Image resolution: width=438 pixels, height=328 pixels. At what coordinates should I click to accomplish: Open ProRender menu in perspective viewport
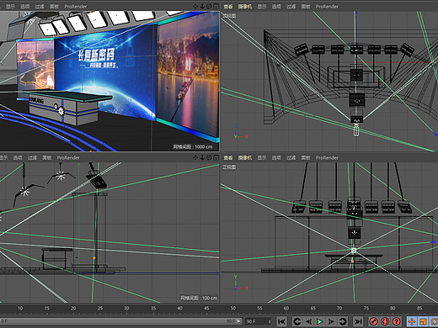(76, 6)
